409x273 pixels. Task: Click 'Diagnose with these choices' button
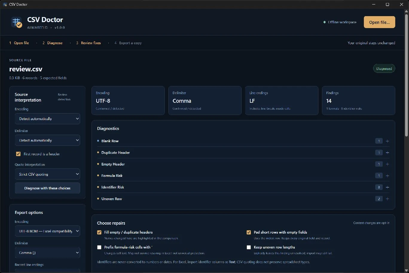48,188
